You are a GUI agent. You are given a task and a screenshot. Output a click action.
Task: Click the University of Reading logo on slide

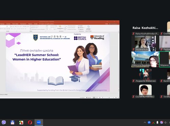(97, 37)
